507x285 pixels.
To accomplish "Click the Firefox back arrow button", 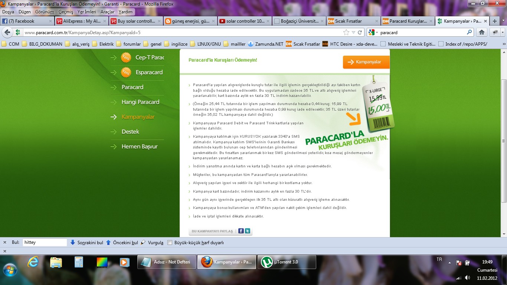I will click(x=7, y=32).
